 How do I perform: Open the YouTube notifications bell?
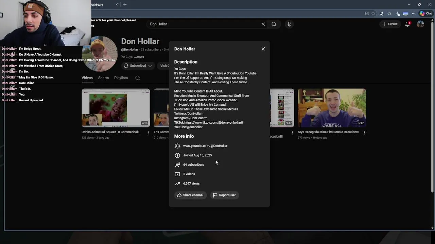[x=407, y=24]
